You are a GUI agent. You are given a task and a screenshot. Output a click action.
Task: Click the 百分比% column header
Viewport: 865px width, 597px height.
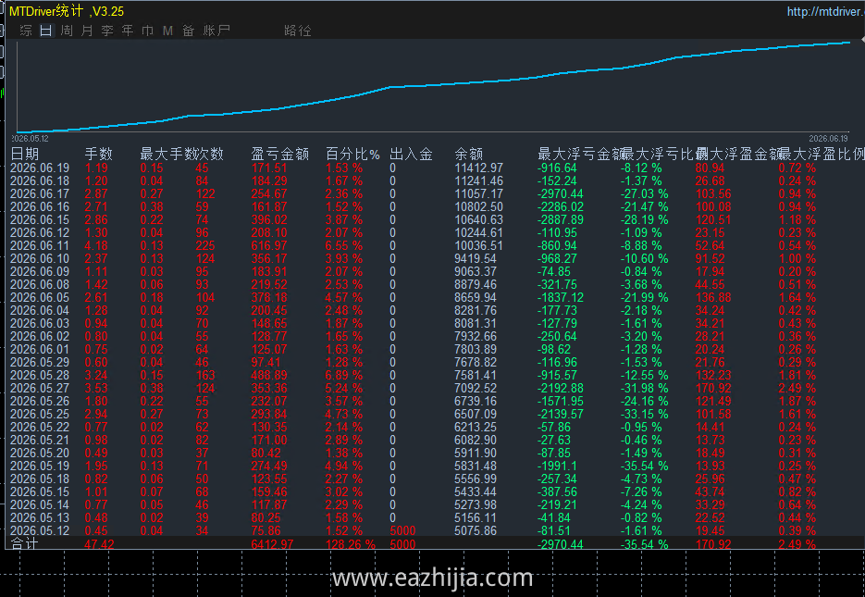(x=352, y=154)
